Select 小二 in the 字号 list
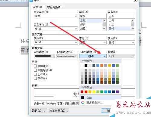The width and height of the screenshot is (151, 117). (120, 25)
